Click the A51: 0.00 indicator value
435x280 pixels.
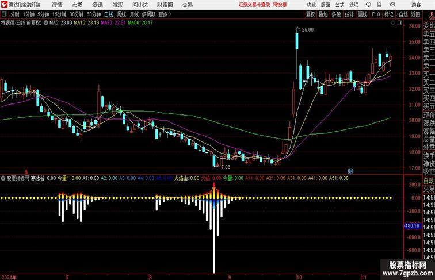[x=339, y=178]
